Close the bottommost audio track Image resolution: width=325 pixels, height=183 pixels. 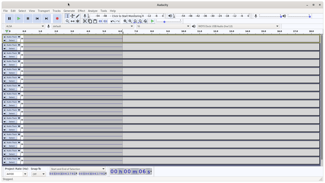[4, 159]
